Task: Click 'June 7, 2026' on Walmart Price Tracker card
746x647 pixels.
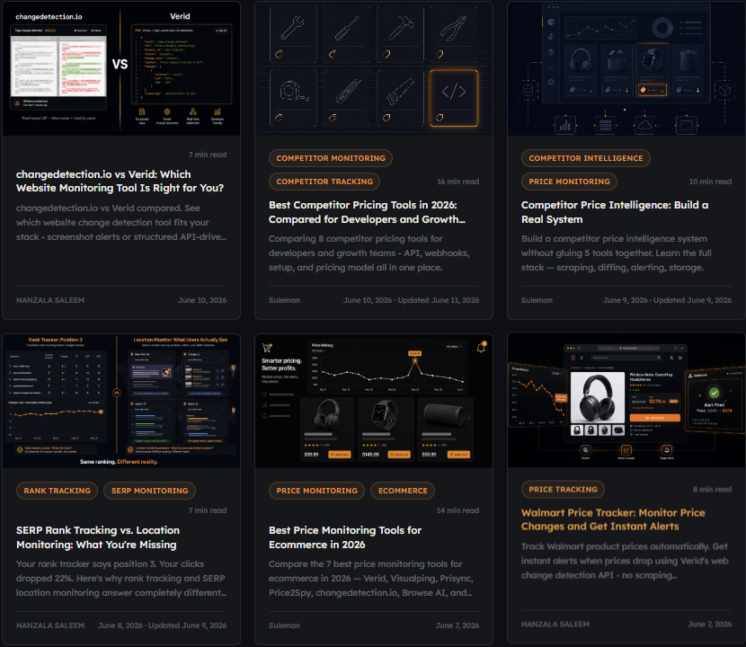Action: point(710,625)
